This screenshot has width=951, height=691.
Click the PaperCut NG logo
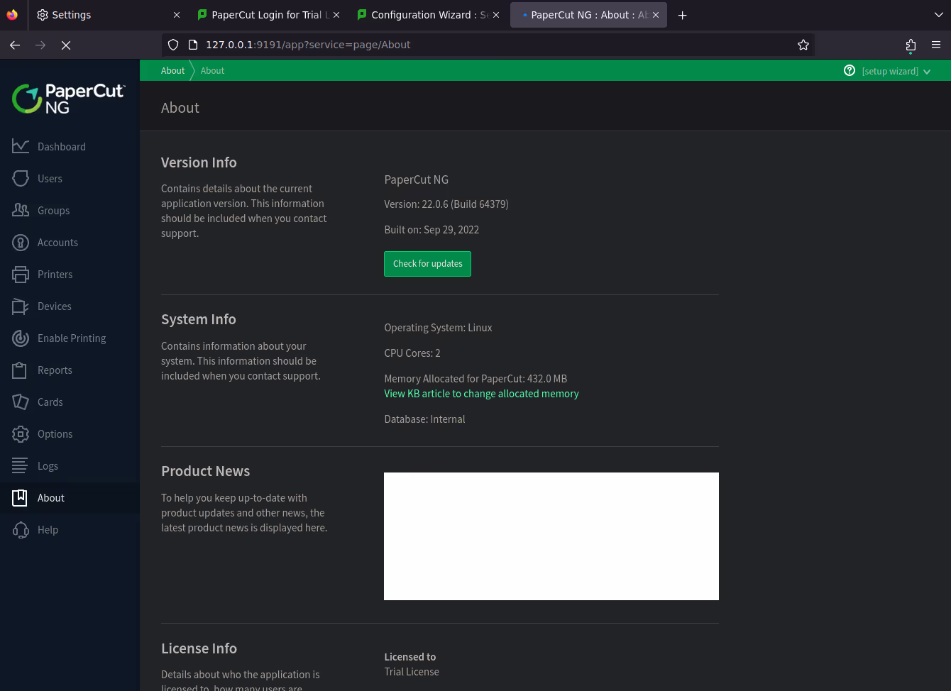click(69, 99)
